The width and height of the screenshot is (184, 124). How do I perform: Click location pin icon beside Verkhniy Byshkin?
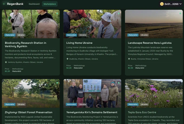[6, 62]
